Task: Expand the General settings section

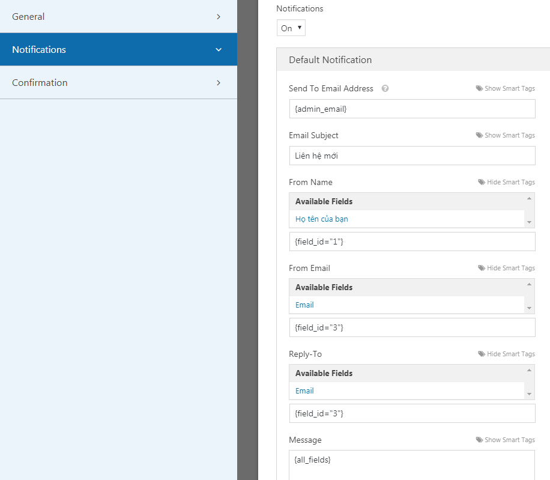Action: [x=118, y=17]
